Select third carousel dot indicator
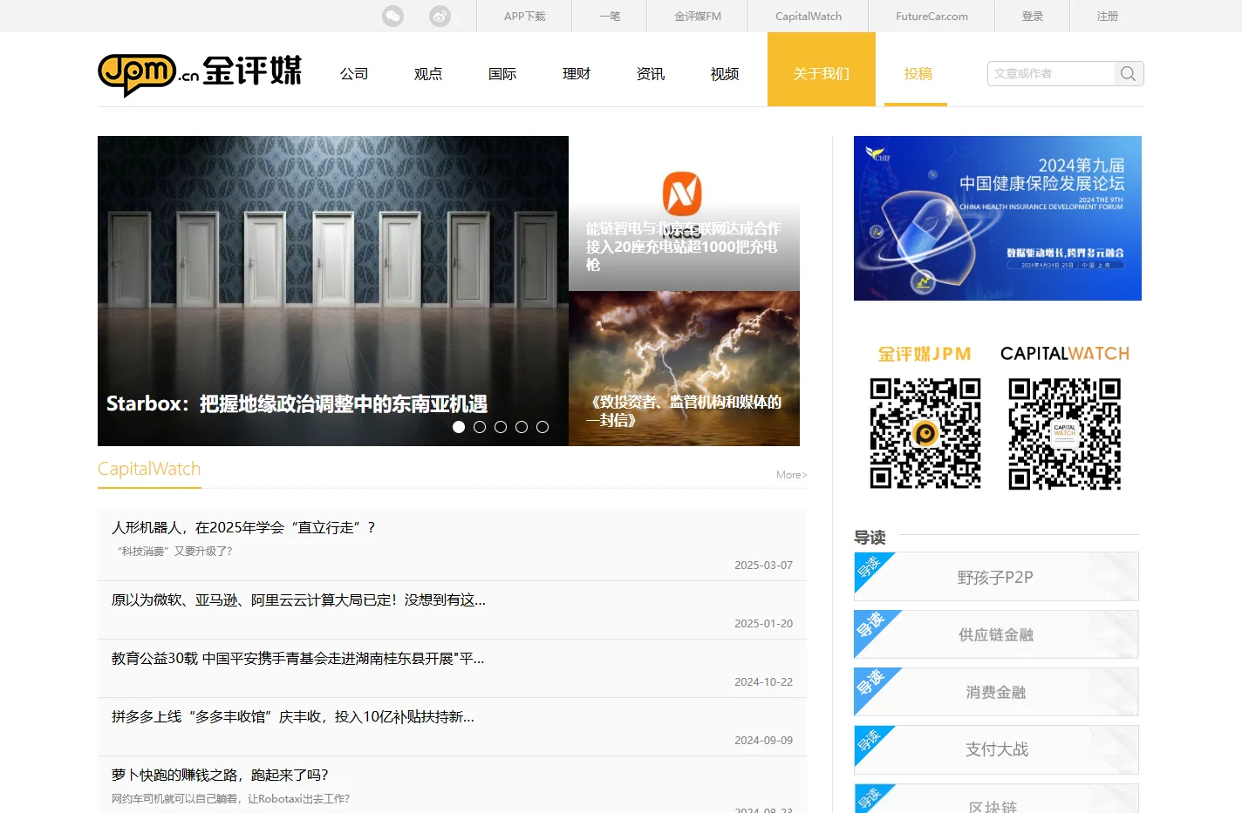The height and width of the screenshot is (813, 1242). tap(501, 427)
